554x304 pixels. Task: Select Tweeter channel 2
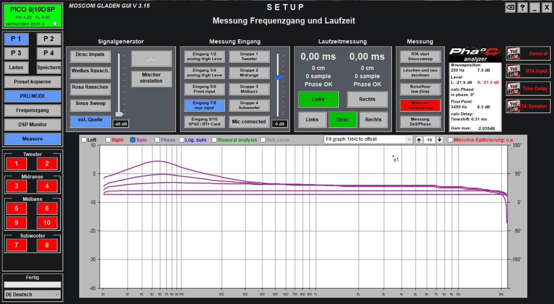47,164
